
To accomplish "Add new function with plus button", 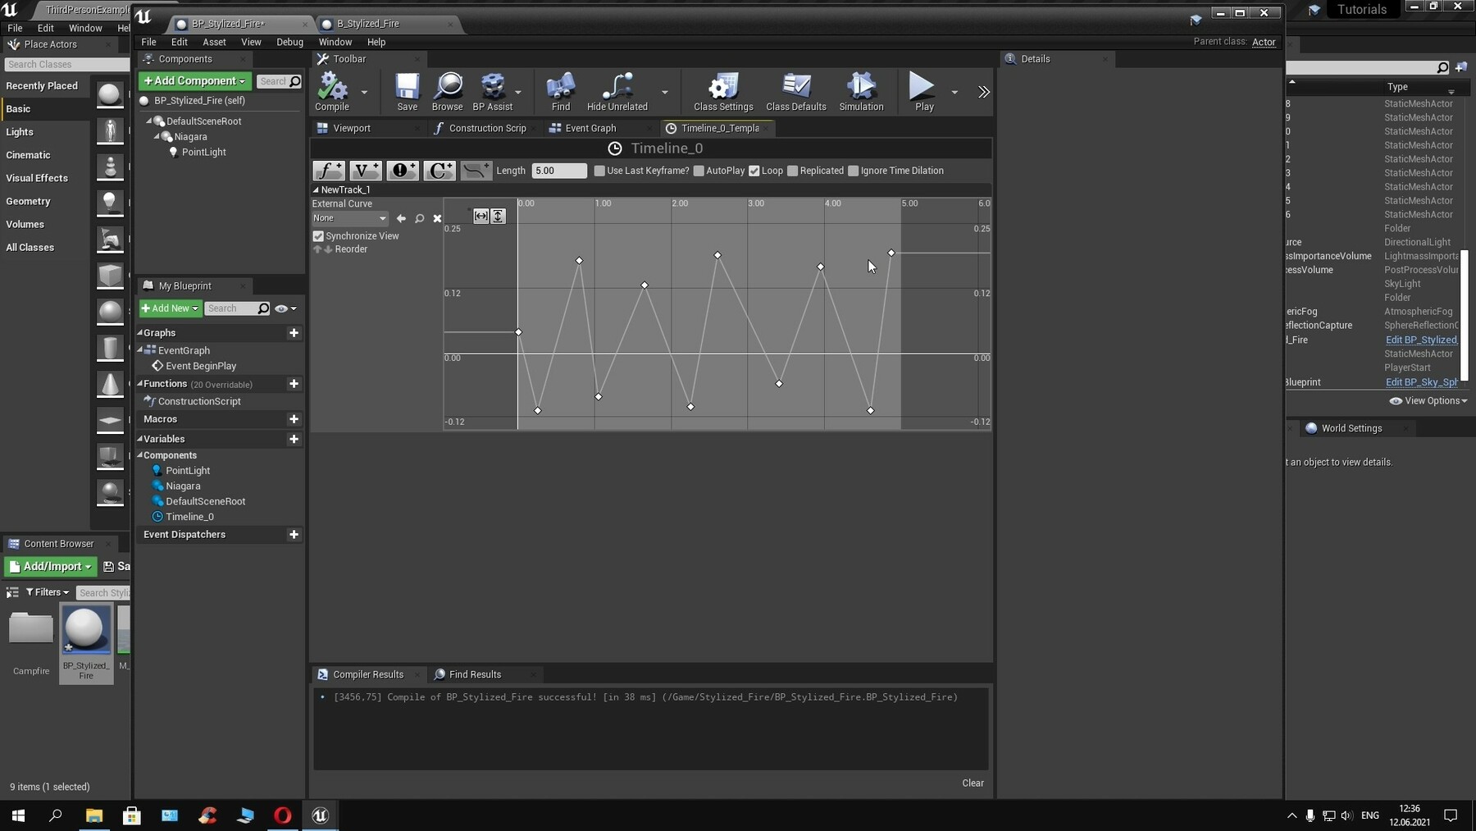I will pos(294,384).
